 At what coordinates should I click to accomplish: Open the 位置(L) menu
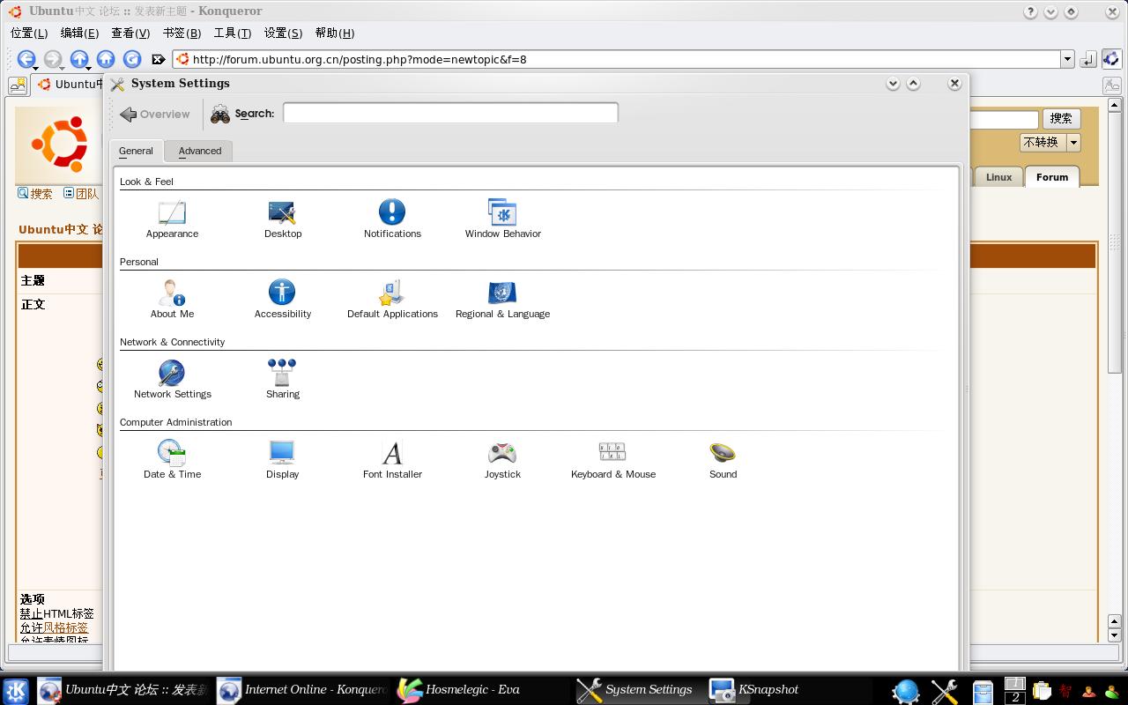29,33
